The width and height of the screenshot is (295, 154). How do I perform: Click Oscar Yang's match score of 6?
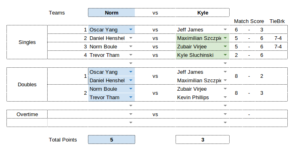click(x=236, y=30)
